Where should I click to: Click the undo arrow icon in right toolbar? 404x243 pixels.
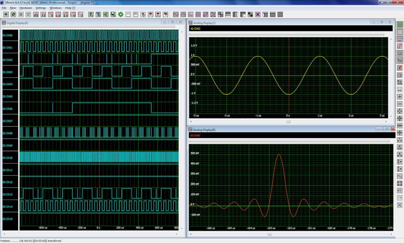[x=400, y=190]
